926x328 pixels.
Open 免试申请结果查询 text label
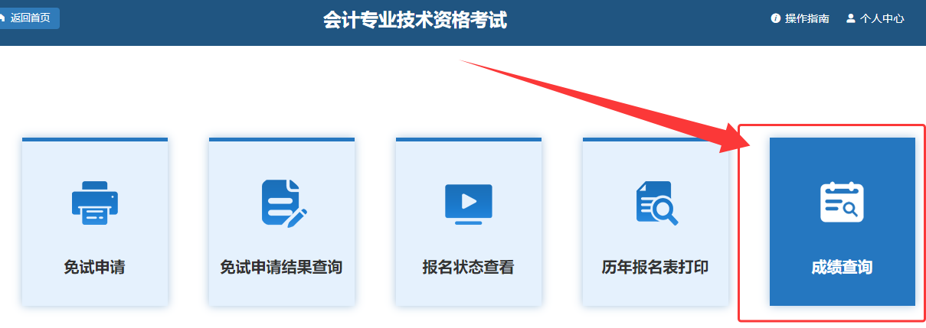[281, 268]
